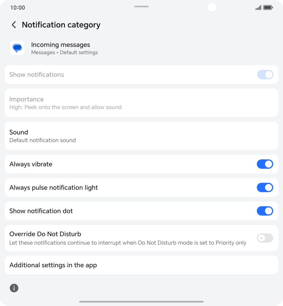Tap the info icon at bottom
The height and width of the screenshot is (306, 283).
coord(14,288)
